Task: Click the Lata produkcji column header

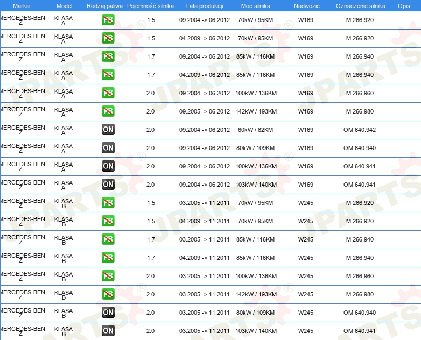Action: coord(205,6)
